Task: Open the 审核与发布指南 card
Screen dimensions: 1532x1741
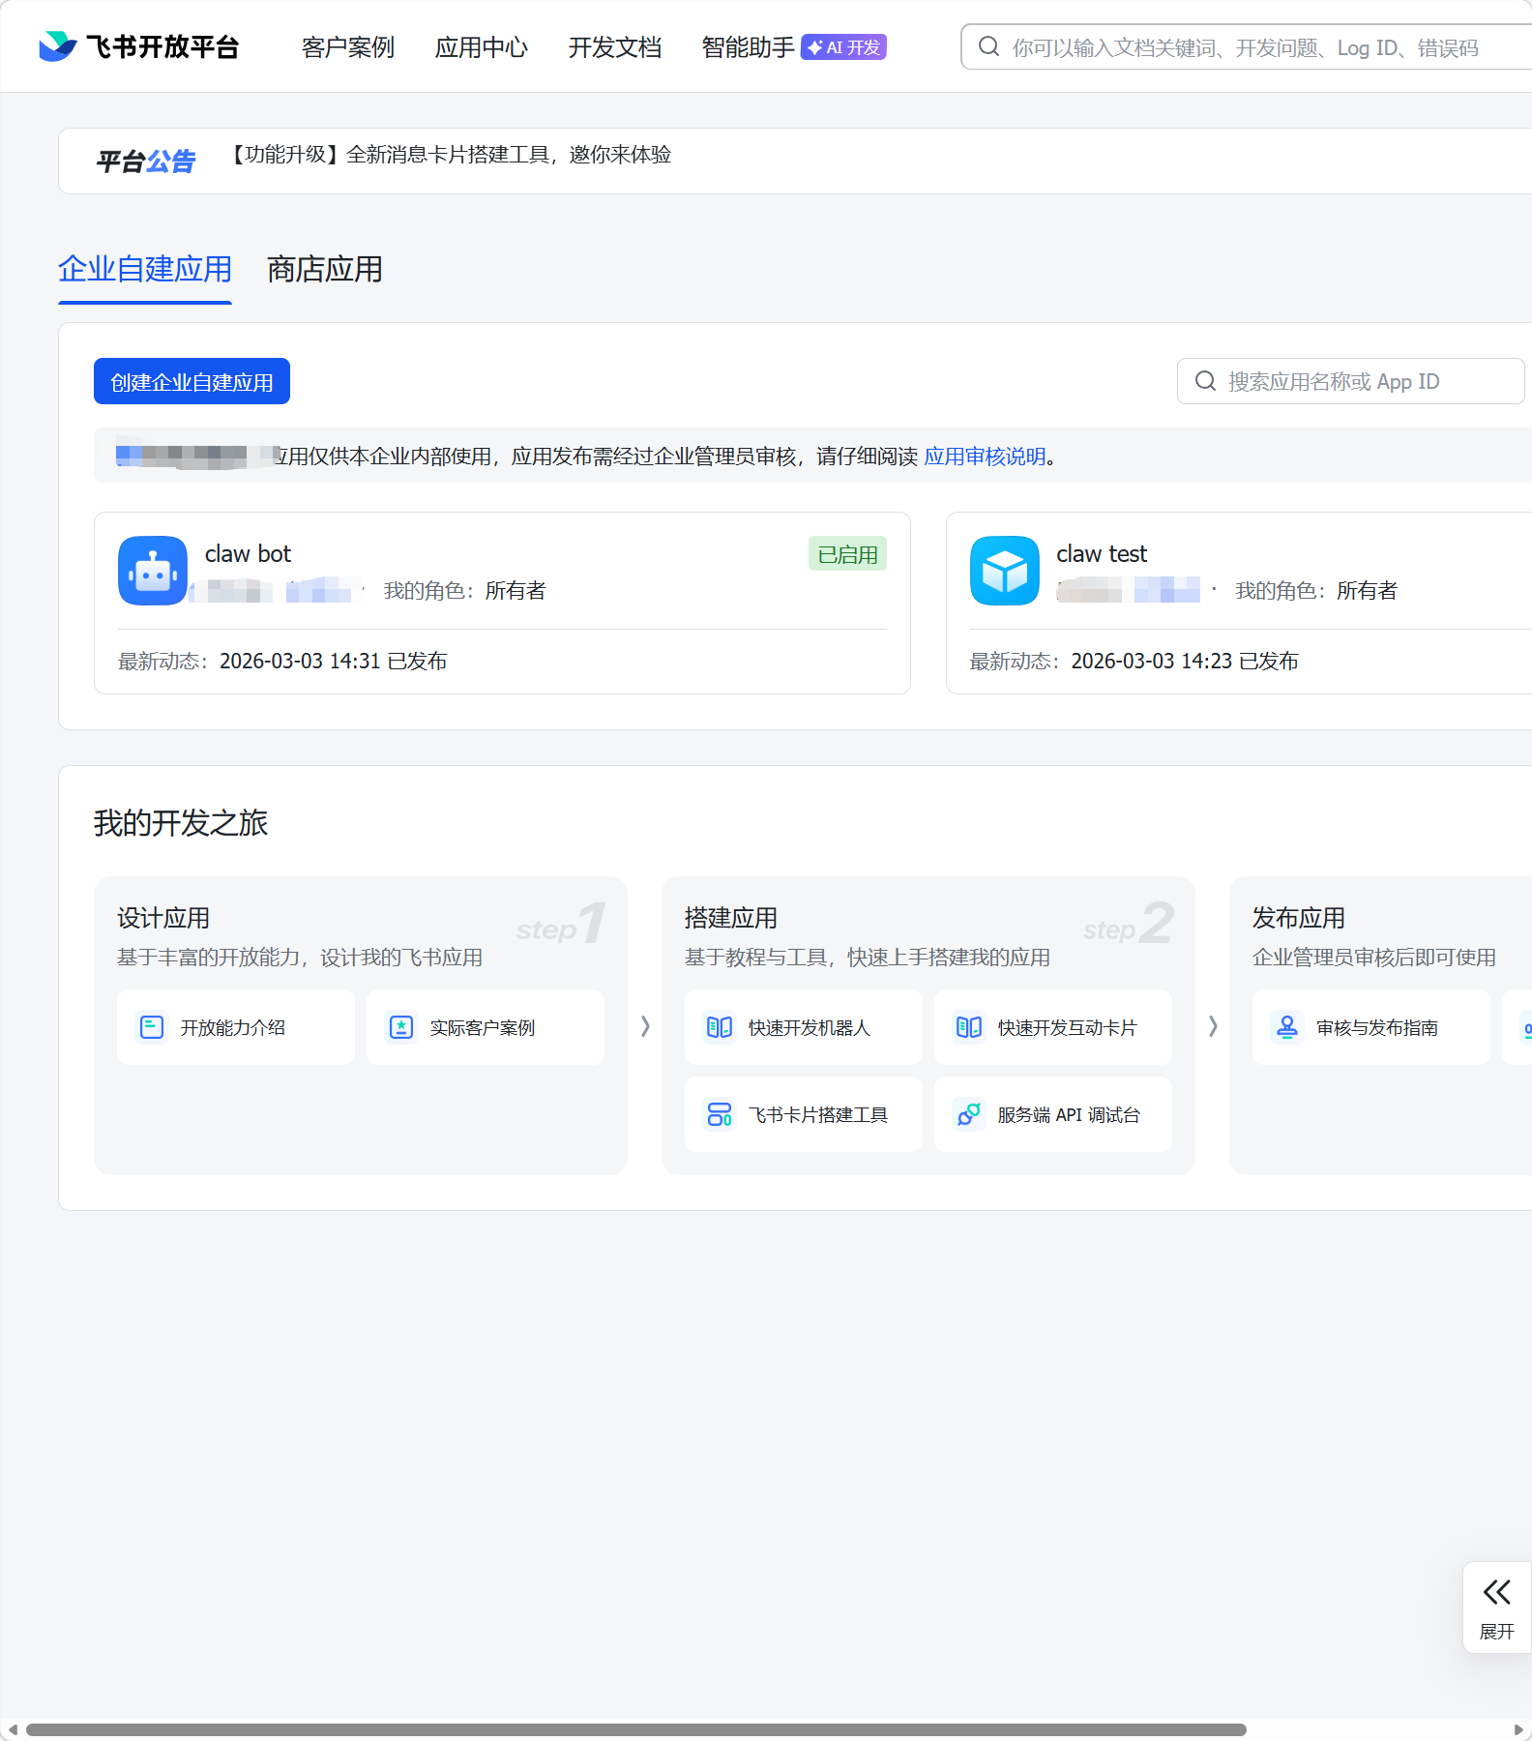Action: [1371, 1027]
